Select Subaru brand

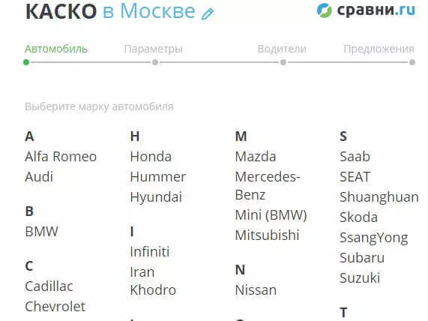pos(362,258)
